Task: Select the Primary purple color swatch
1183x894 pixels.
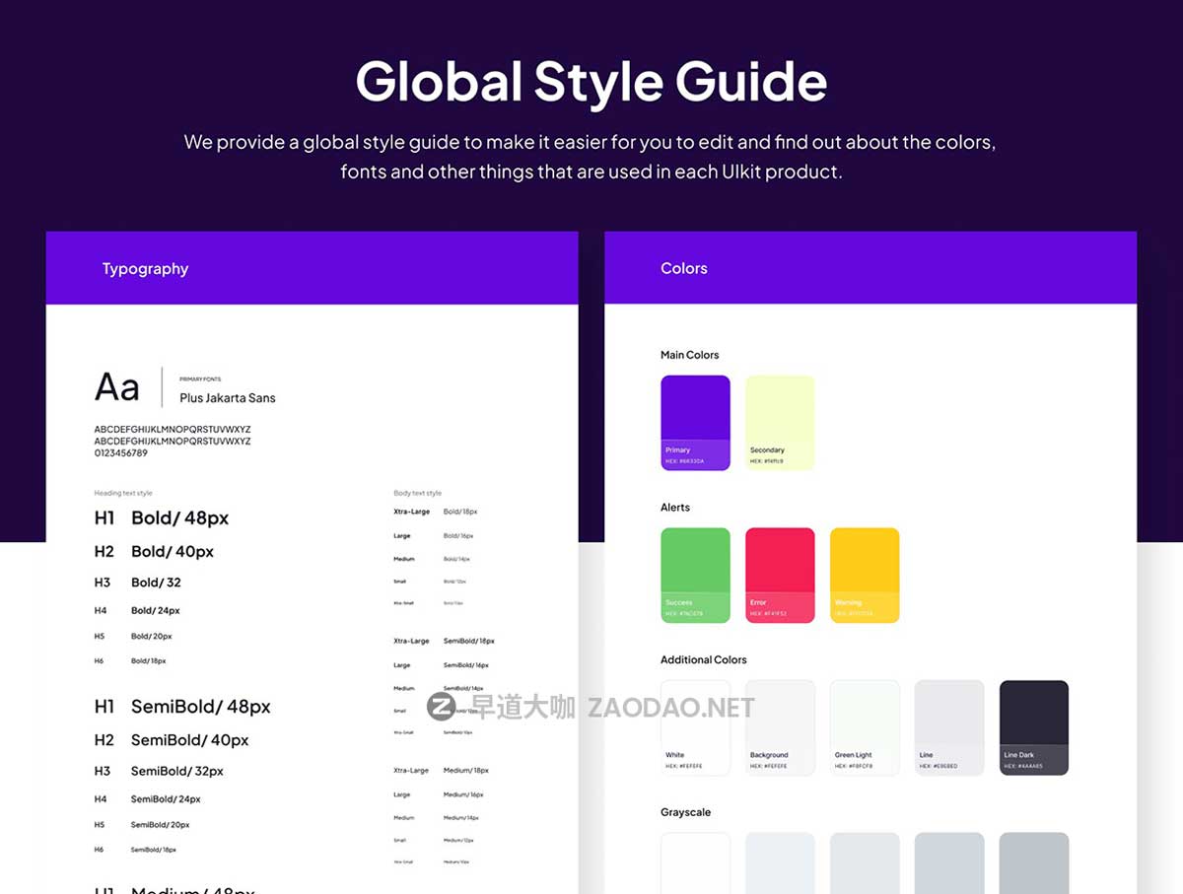Action: pyautogui.click(x=695, y=422)
